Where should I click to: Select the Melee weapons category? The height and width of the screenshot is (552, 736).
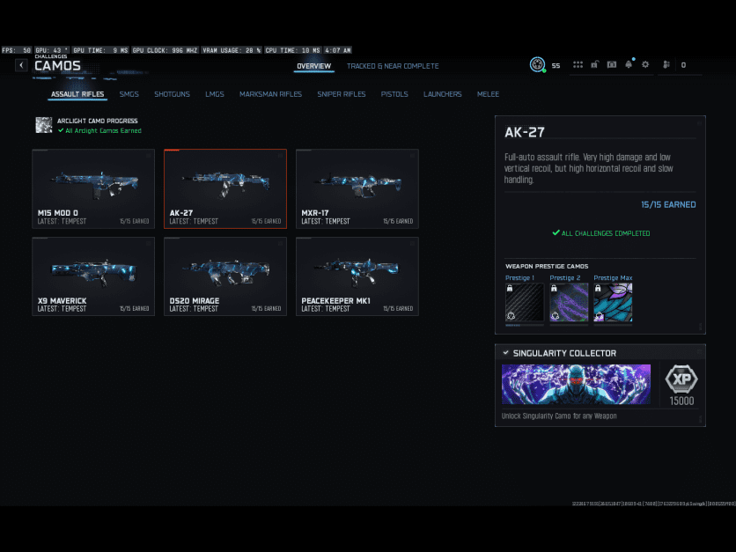click(488, 94)
